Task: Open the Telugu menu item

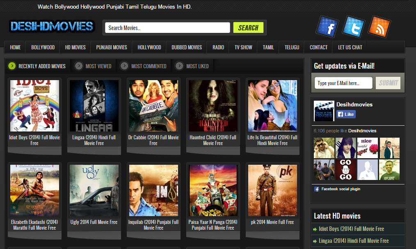Action: pos(292,47)
